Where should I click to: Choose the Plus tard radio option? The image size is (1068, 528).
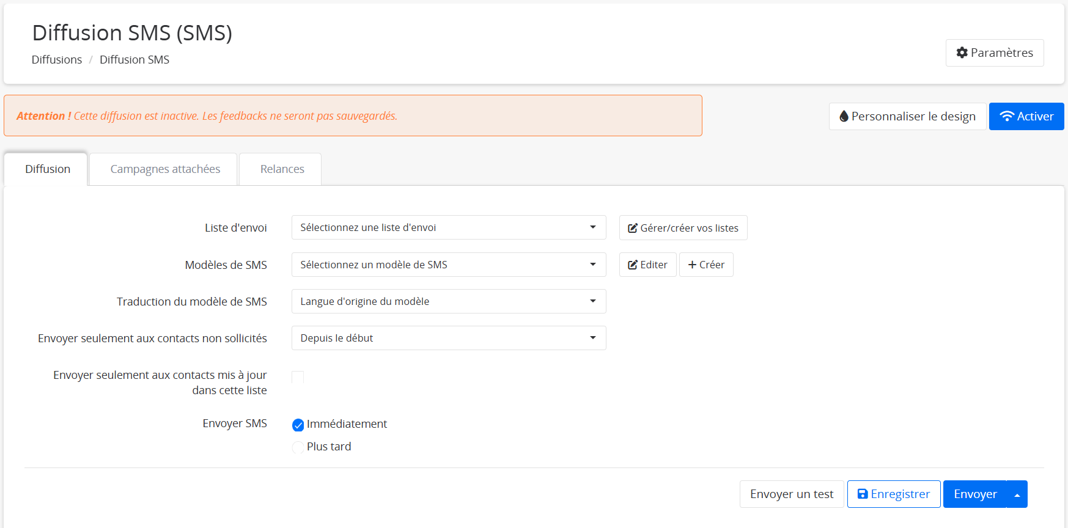tap(298, 447)
